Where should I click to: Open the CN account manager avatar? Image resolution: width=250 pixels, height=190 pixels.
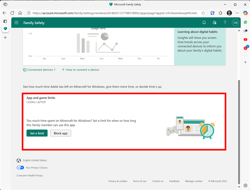(x=235, y=23)
